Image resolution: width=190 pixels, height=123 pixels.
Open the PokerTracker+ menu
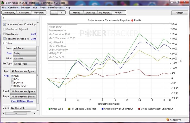[x=55, y=8]
